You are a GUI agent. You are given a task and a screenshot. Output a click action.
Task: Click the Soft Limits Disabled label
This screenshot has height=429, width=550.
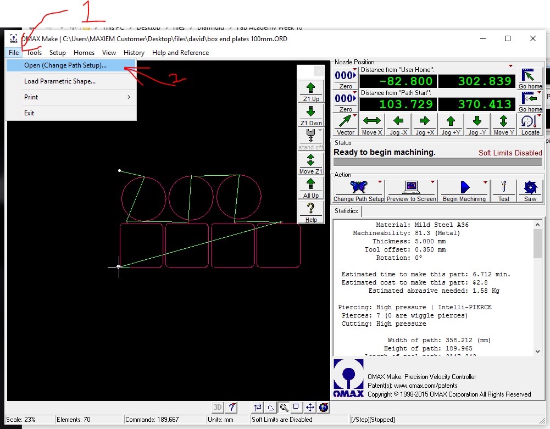tap(510, 153)
